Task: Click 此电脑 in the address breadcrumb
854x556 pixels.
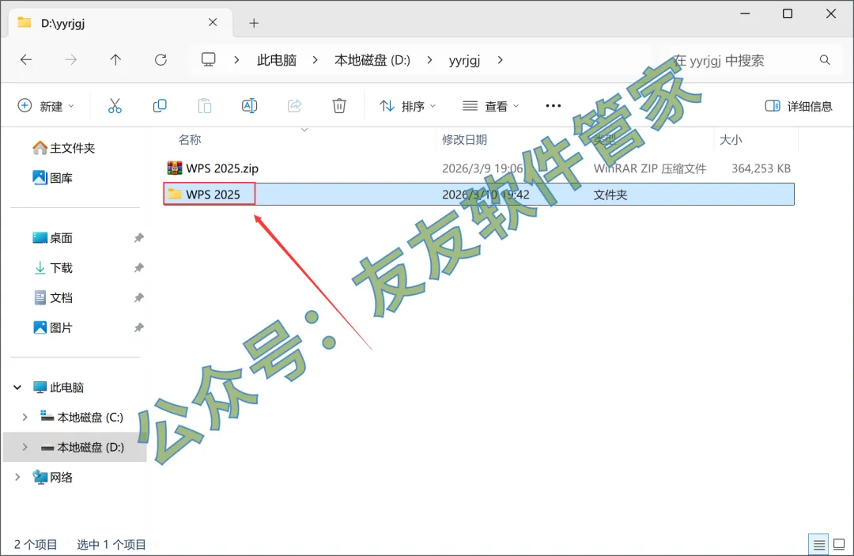Action: [x=277, y=60]
